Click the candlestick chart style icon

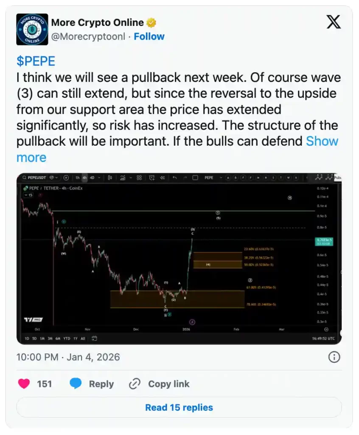click(110, 178)
